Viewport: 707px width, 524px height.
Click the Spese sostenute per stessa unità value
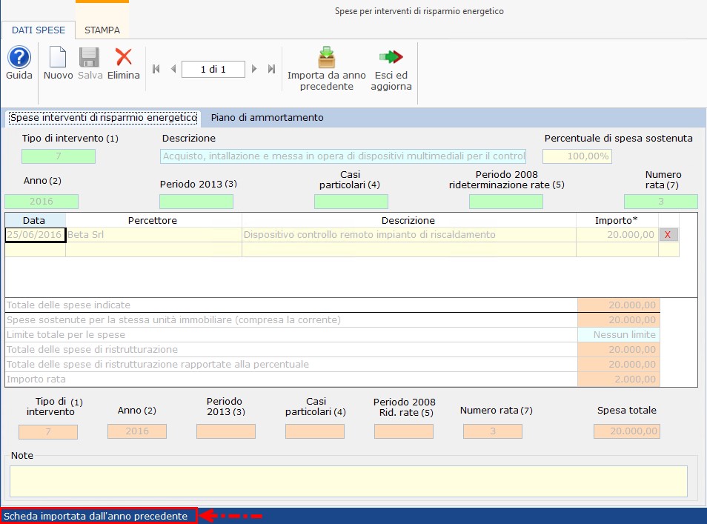point(619,320)
